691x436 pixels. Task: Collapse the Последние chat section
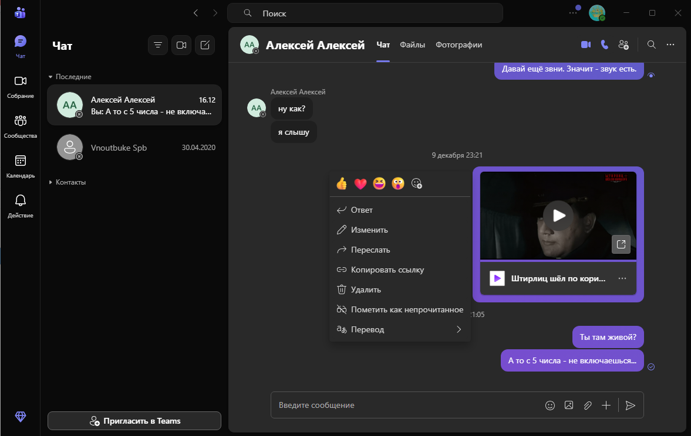pyautogui.click(x=50, y=77)
